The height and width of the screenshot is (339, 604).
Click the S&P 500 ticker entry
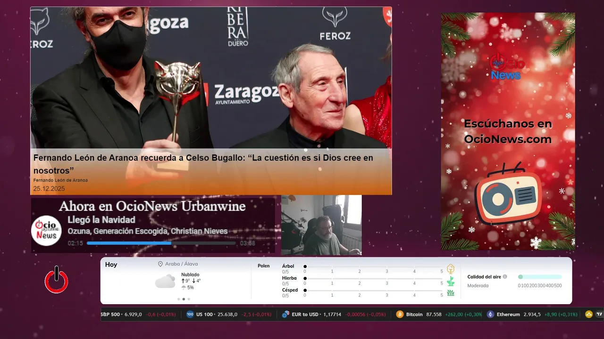pyautogui.click(x=139, y=314)
